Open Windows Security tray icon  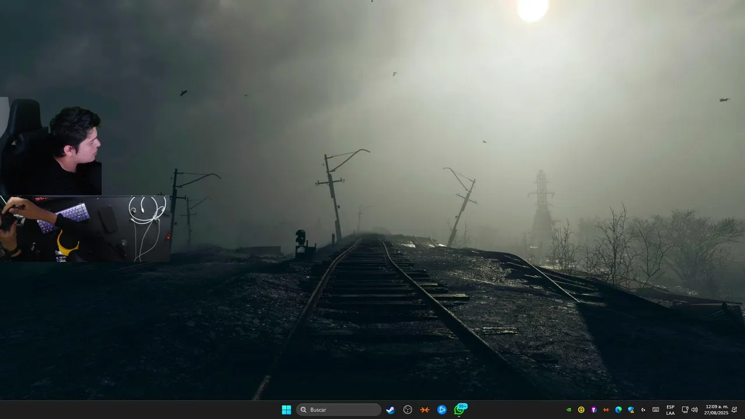pyautogui.click(x=631, y=410)
